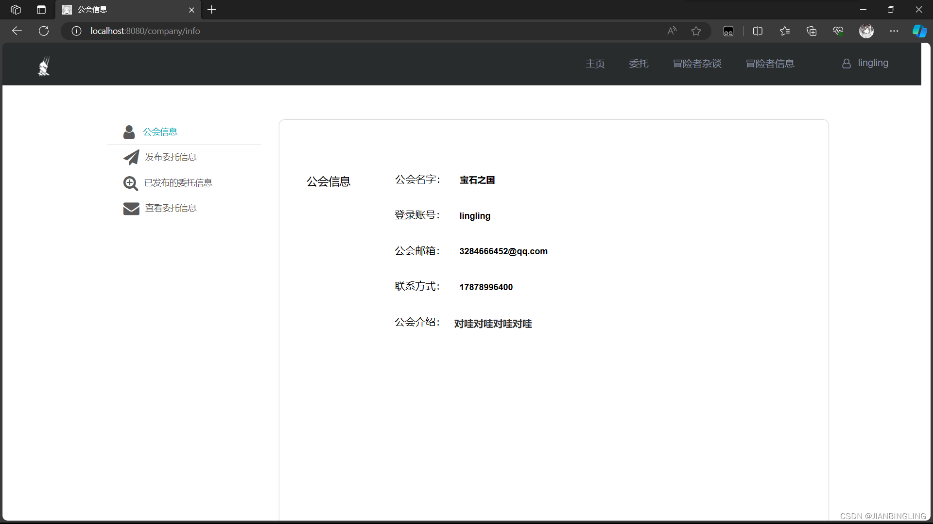The width and height of the screenshot is (933, 524).
Task: Click the knight logo in header
Action: point(44,66)
